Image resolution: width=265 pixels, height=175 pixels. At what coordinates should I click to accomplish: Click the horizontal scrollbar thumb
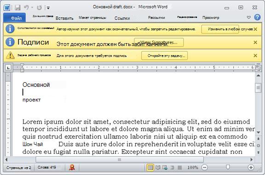(x=120, y=159)
